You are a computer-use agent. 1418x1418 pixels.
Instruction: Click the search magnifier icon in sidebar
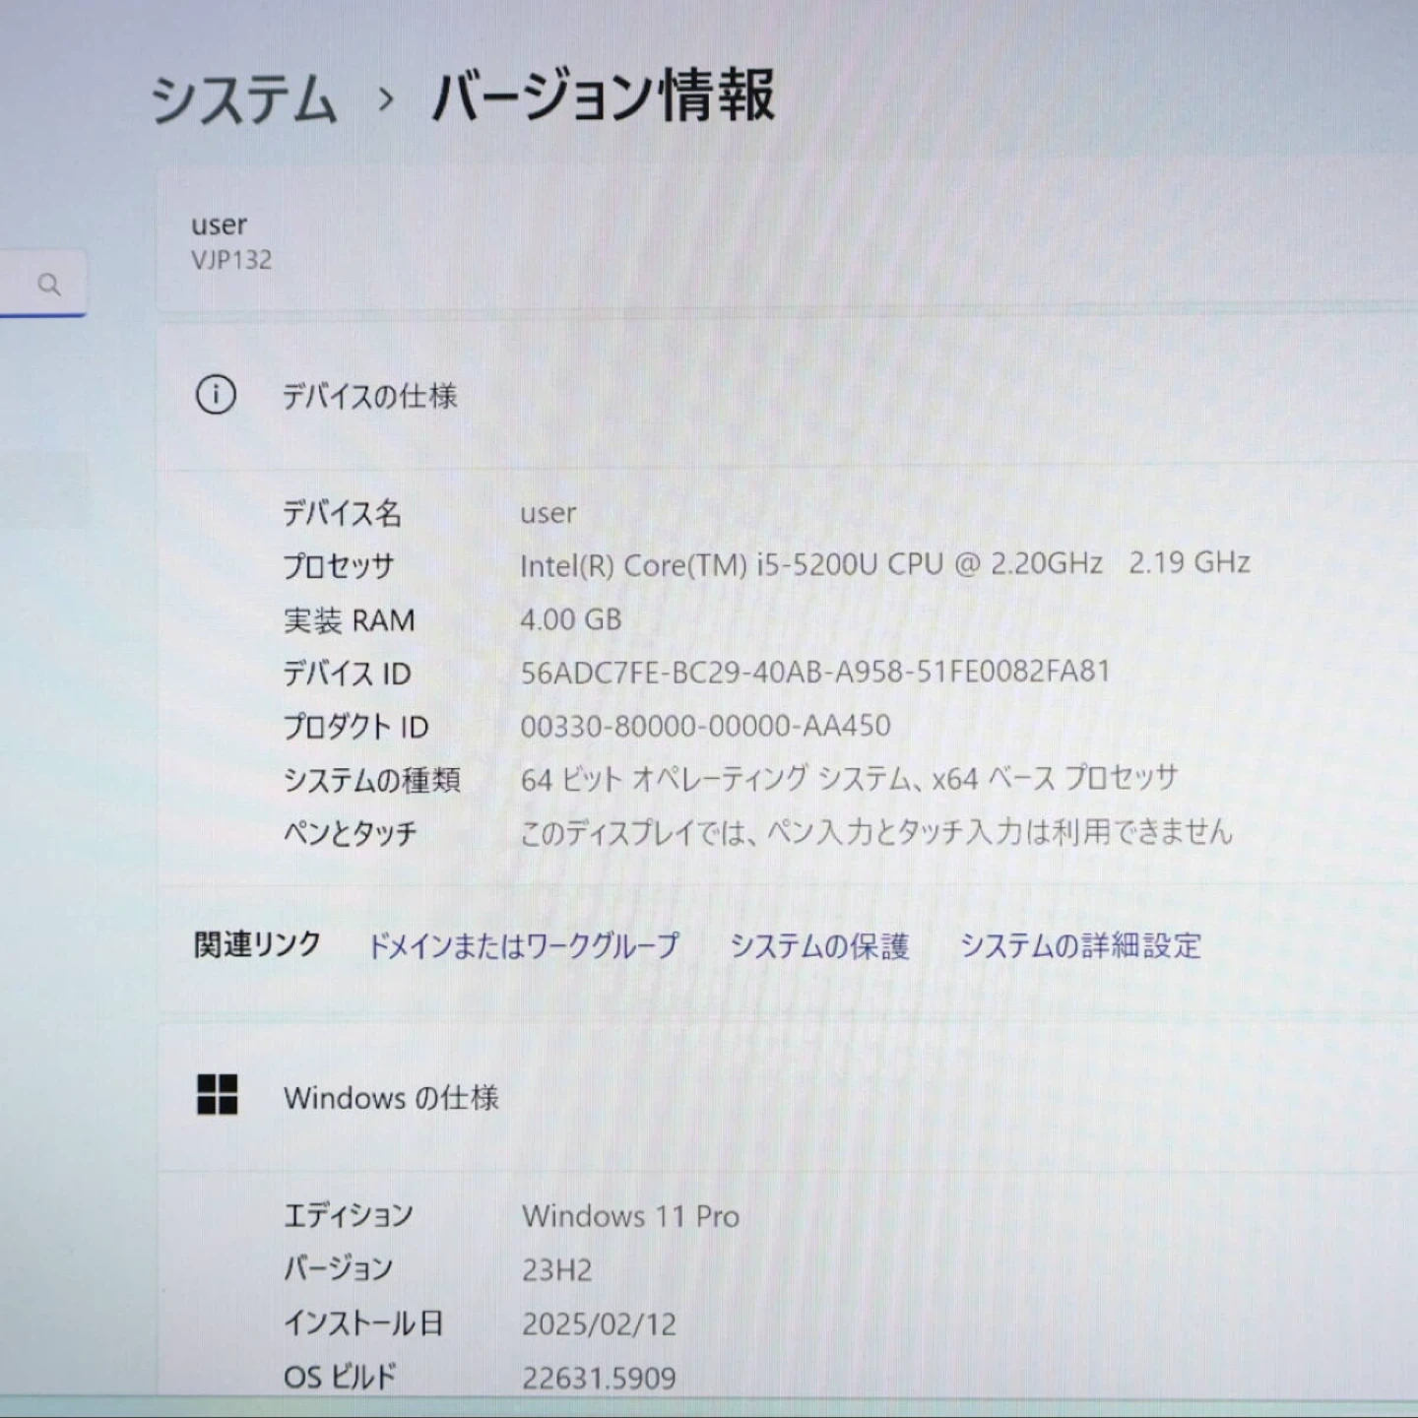coord(48,285)
